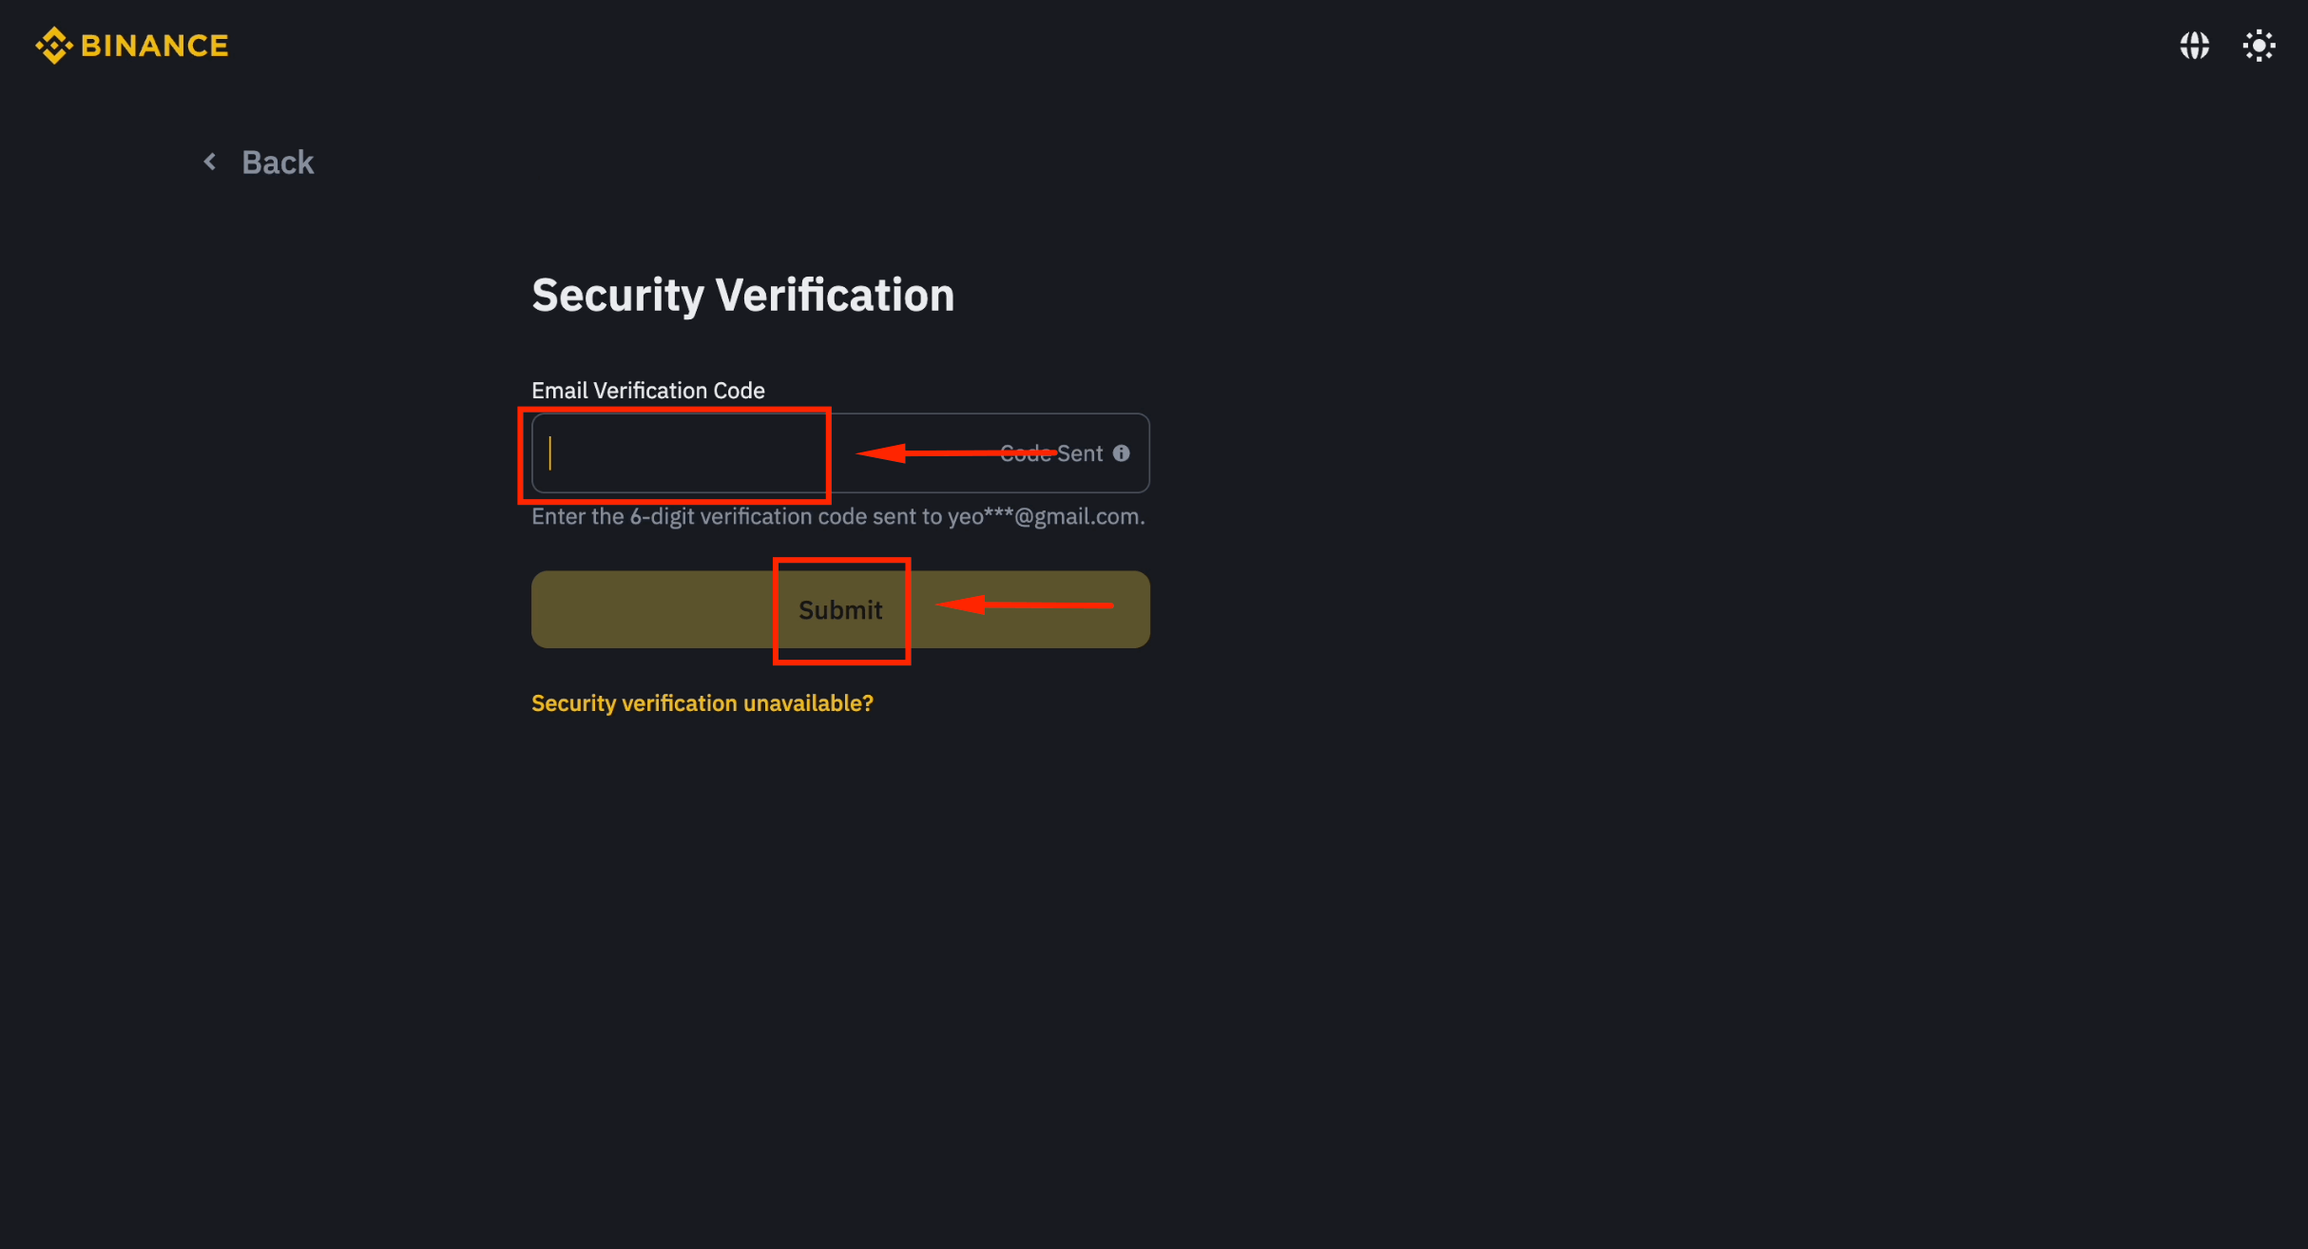Viewport: 2308px width, 1249px height.
Task: Collapse back to previous page via chevron
Action: 210,161
